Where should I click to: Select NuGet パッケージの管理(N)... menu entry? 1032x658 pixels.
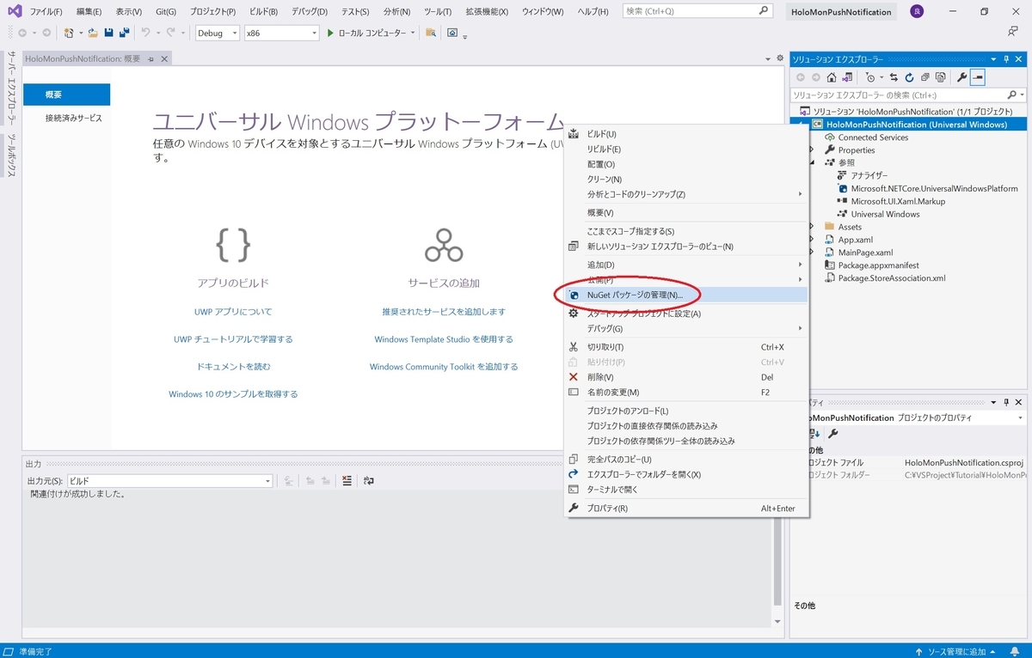(x=685, y=295)
